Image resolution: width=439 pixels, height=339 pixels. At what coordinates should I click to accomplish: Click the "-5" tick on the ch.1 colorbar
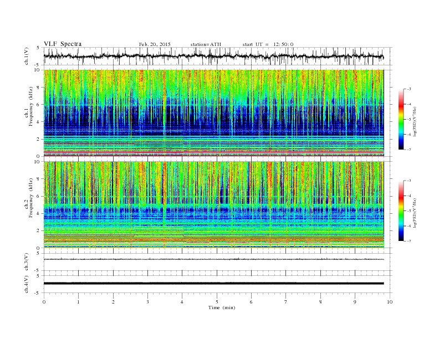coord(409,120)
